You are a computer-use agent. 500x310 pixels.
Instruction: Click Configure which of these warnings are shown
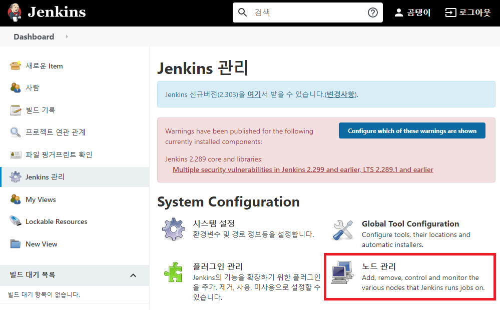[412, 130]
